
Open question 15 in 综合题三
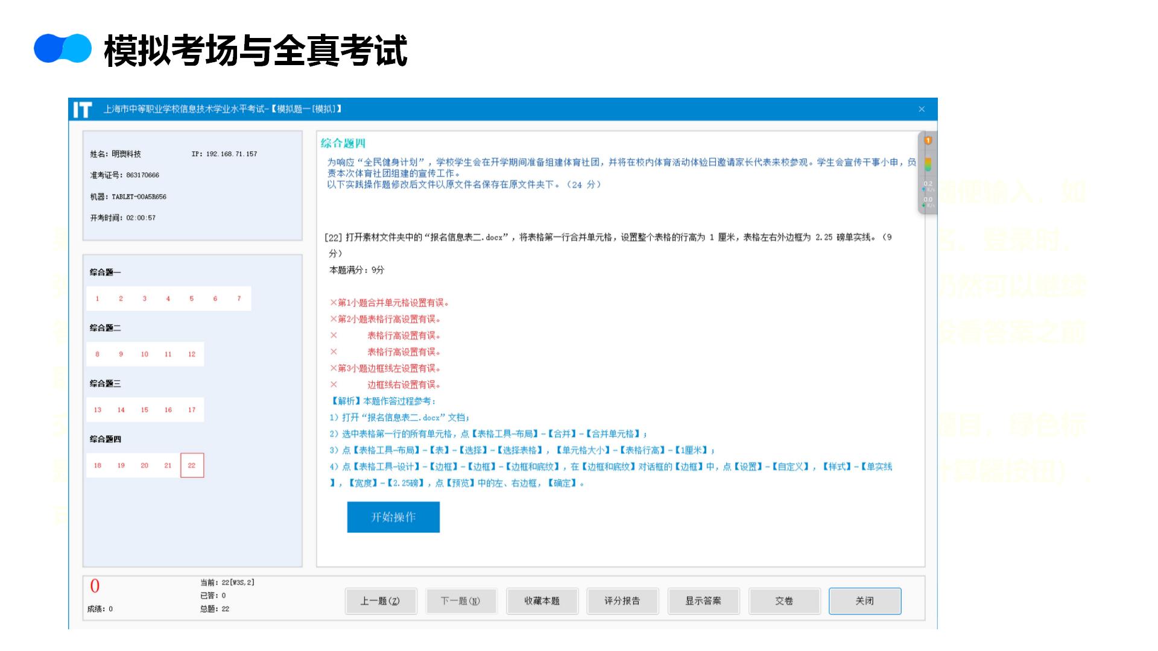pyautogui.click(x=145, y=410)
